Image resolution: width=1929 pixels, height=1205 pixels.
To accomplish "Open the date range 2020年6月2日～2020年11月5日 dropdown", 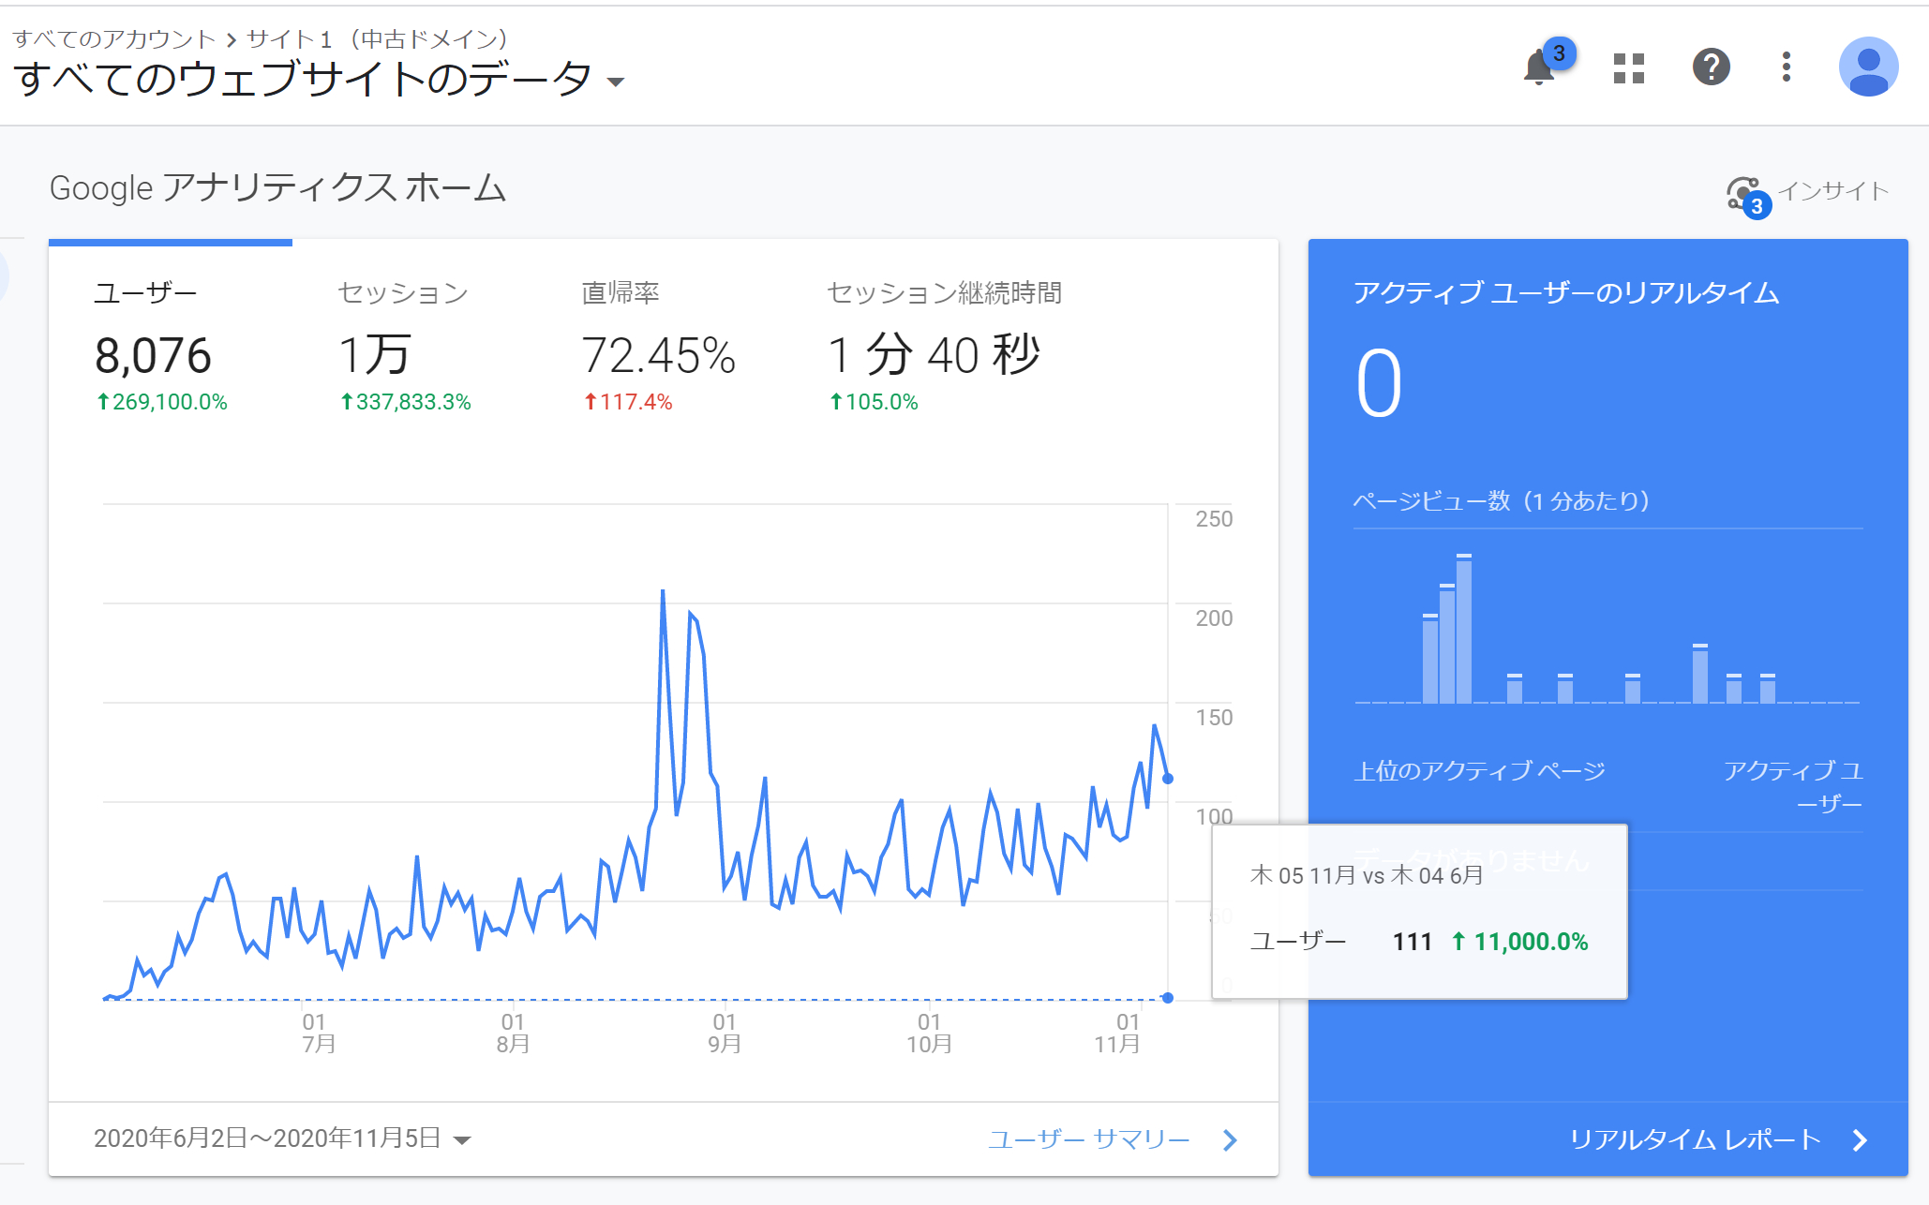I will pyautogui.click(x=280, y=1138).
